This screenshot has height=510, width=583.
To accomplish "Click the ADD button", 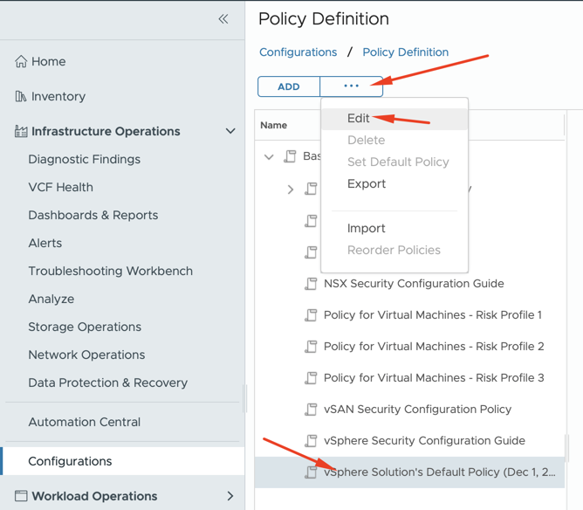I will click(289, 86).
